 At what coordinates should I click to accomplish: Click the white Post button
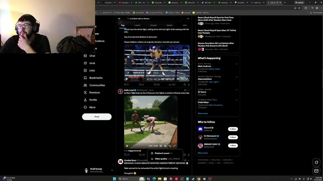[97, 117]
